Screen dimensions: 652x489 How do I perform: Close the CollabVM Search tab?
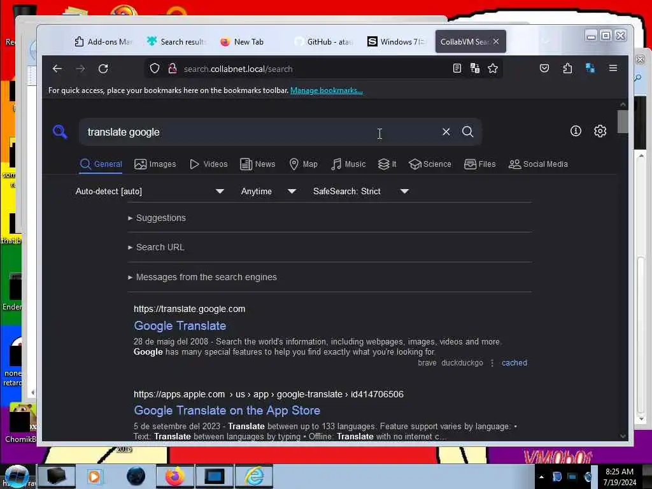coord(496,41)
